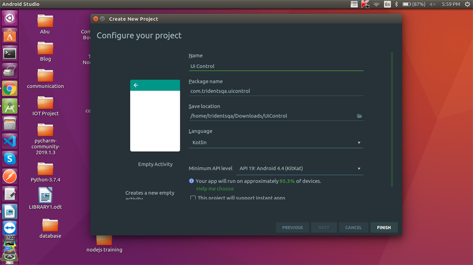Screen dimensions: 473x265
Task: Click the back arrow in activity preview
Action: (136, 85)
